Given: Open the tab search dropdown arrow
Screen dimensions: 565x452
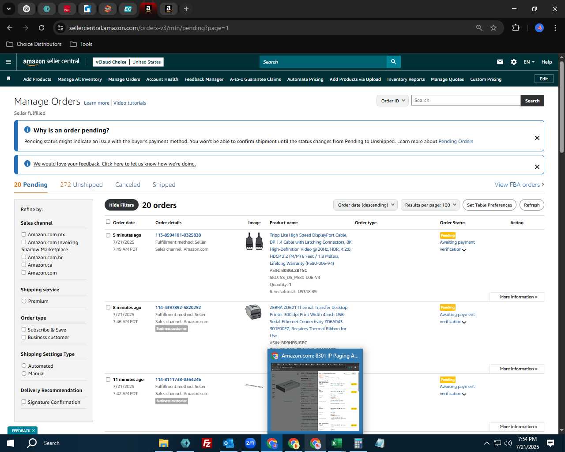Looking at the screenshot, I should (x=8, y=9).
